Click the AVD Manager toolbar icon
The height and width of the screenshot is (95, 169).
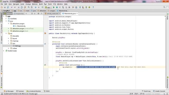click(83, 7)
